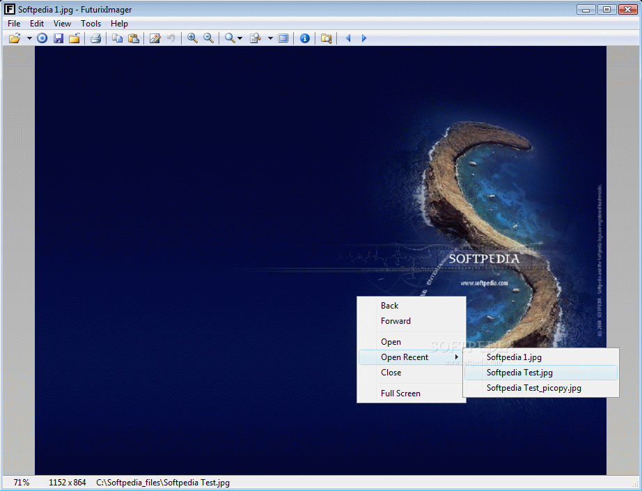Expand dropdown arrow beside document-magnifier icon
Screen dimensions: 642x491
click(x=270, y=38)
